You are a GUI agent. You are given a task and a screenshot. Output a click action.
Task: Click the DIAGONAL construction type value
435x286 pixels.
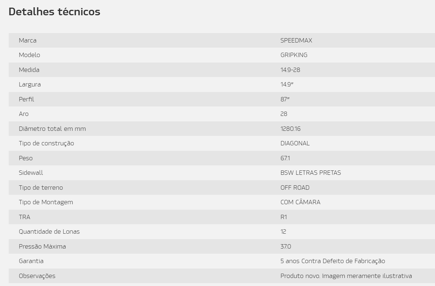tap(295, 144)
